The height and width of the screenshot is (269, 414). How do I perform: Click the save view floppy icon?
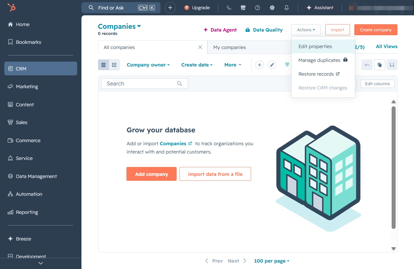click(392, 65)
